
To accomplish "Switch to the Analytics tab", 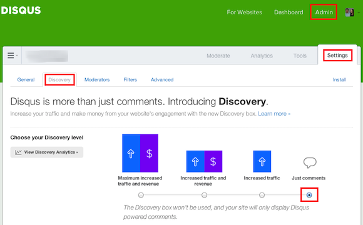I will [x=262, y=56].
